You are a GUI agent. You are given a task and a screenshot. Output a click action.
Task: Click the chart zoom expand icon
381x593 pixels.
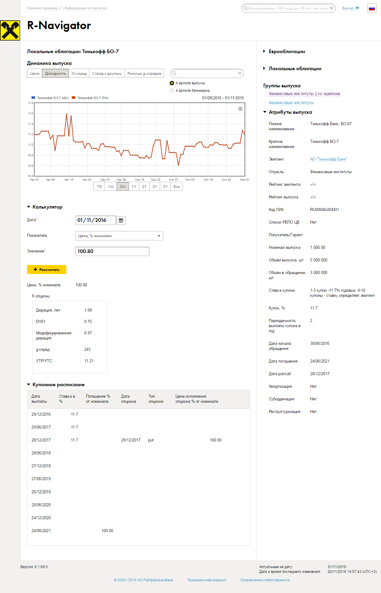point(240,109)
